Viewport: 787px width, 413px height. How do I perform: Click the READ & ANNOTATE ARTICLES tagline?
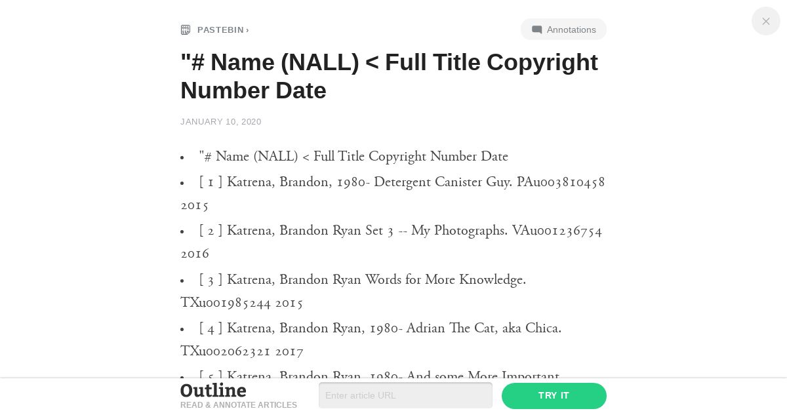[239, 405]
